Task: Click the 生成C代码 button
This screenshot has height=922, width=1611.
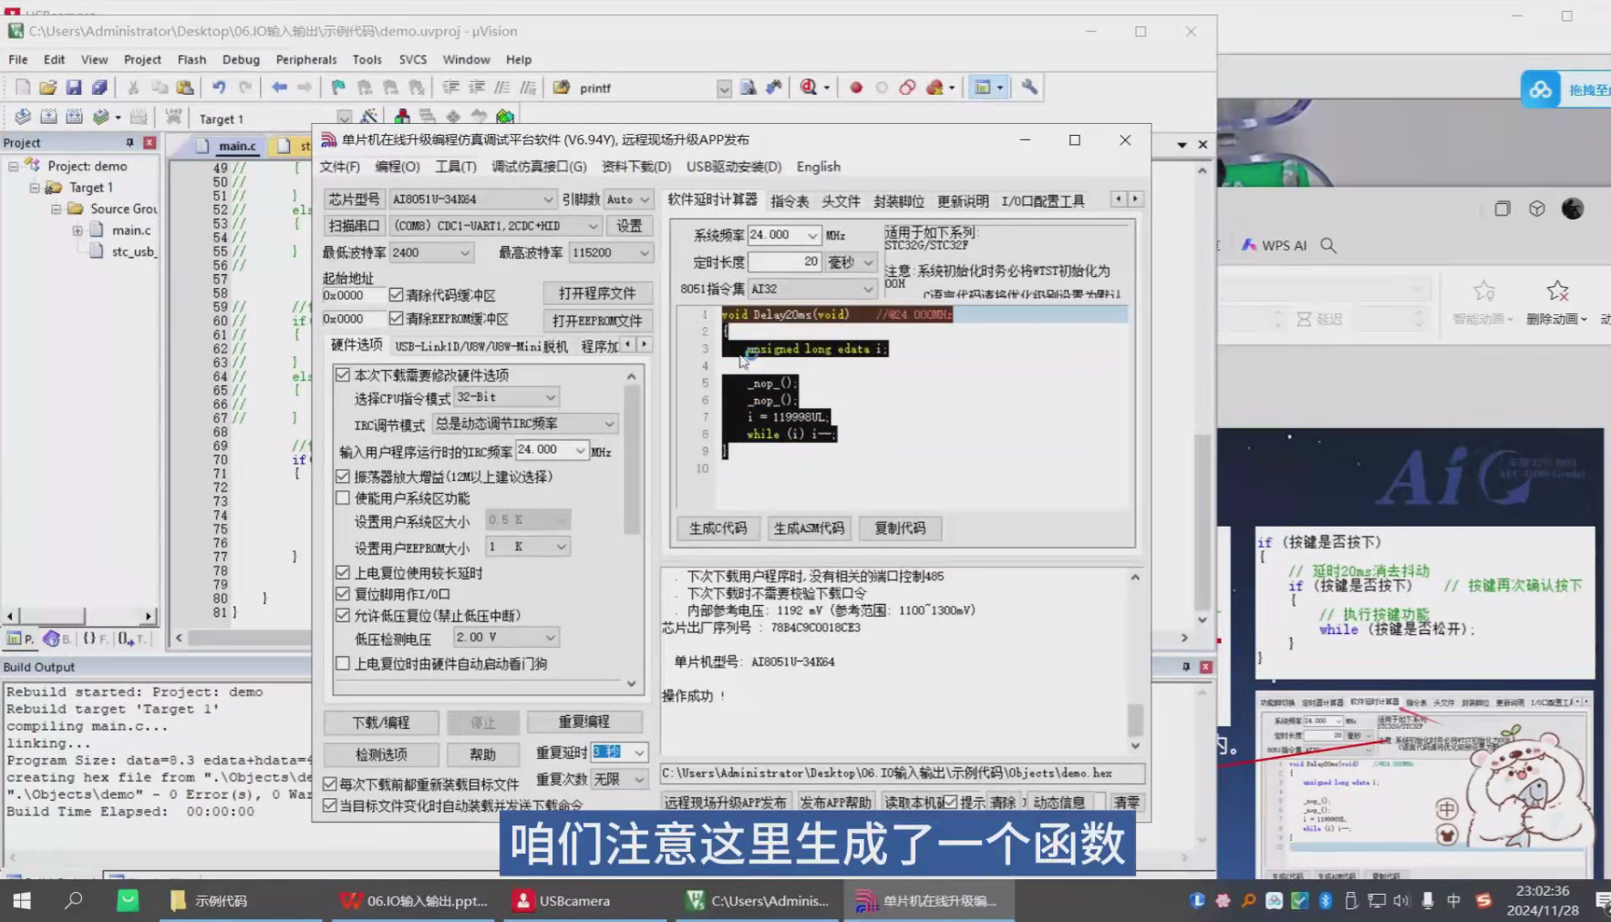Action: 718,528
